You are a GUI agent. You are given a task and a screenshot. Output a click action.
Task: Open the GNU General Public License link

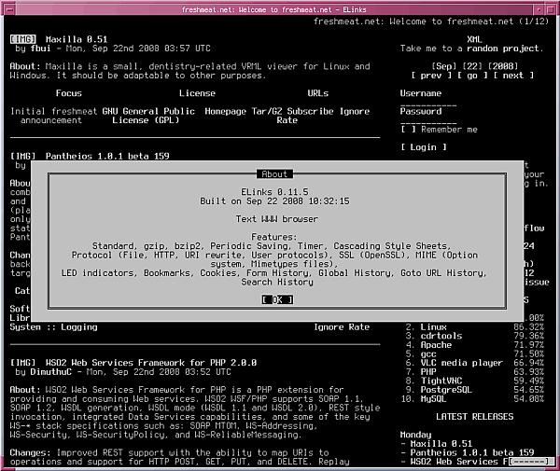pos(148,116)
